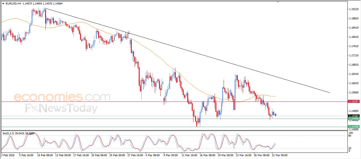This screenshot has height=159, width=361.
Task: Select the red 1.15207 price label
Action: (353, 101)
